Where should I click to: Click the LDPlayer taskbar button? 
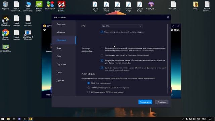pyautogui.click(x=31, y=119)
